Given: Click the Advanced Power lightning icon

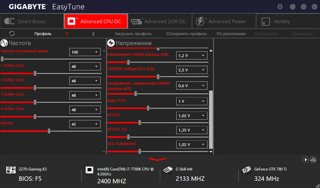Looking at the screenshot, I should click(200, 21).
